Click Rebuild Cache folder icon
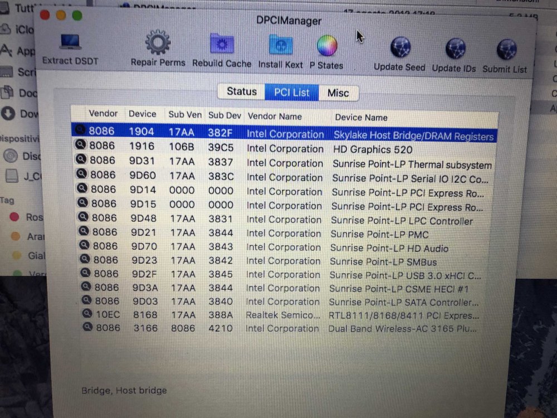This screenshot has width=557, height=418. point(222,45)
